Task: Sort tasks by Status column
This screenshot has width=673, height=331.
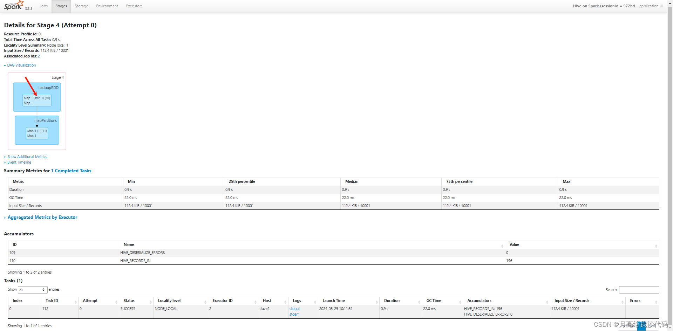Action: point(136,301)
